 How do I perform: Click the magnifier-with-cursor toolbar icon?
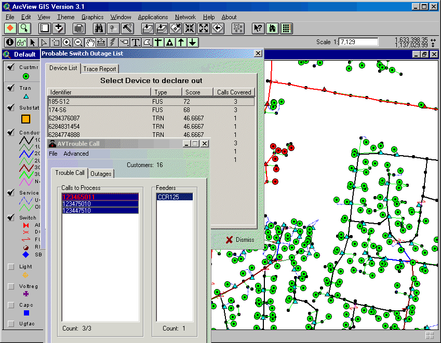click(24, 29)
